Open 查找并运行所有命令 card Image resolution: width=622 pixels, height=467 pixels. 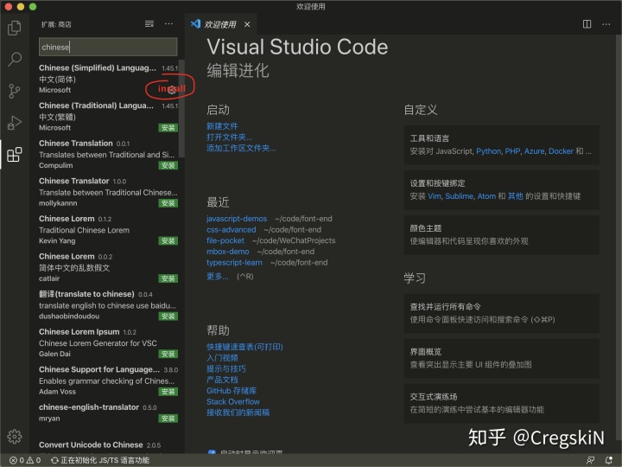pos(501,313)
